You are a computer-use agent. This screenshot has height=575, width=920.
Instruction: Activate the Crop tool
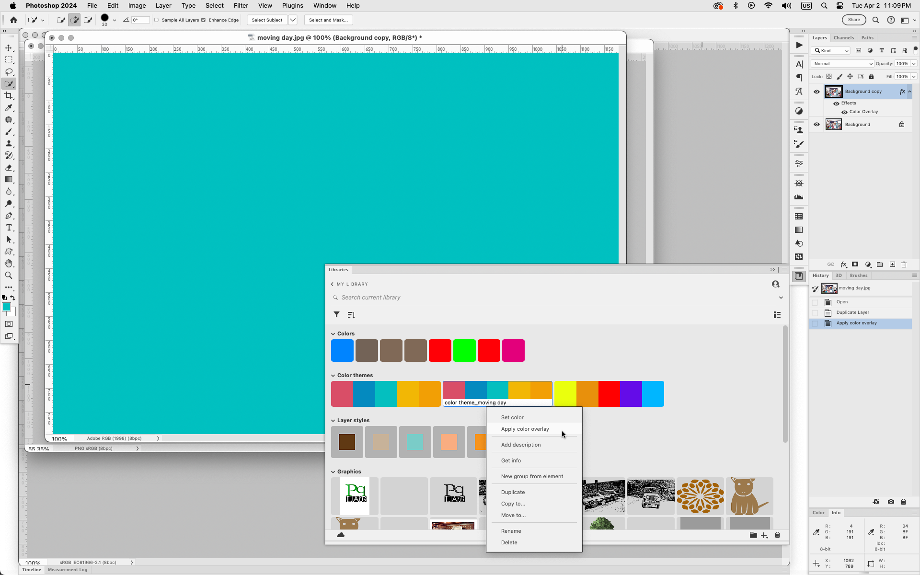(x=9, y=95)
